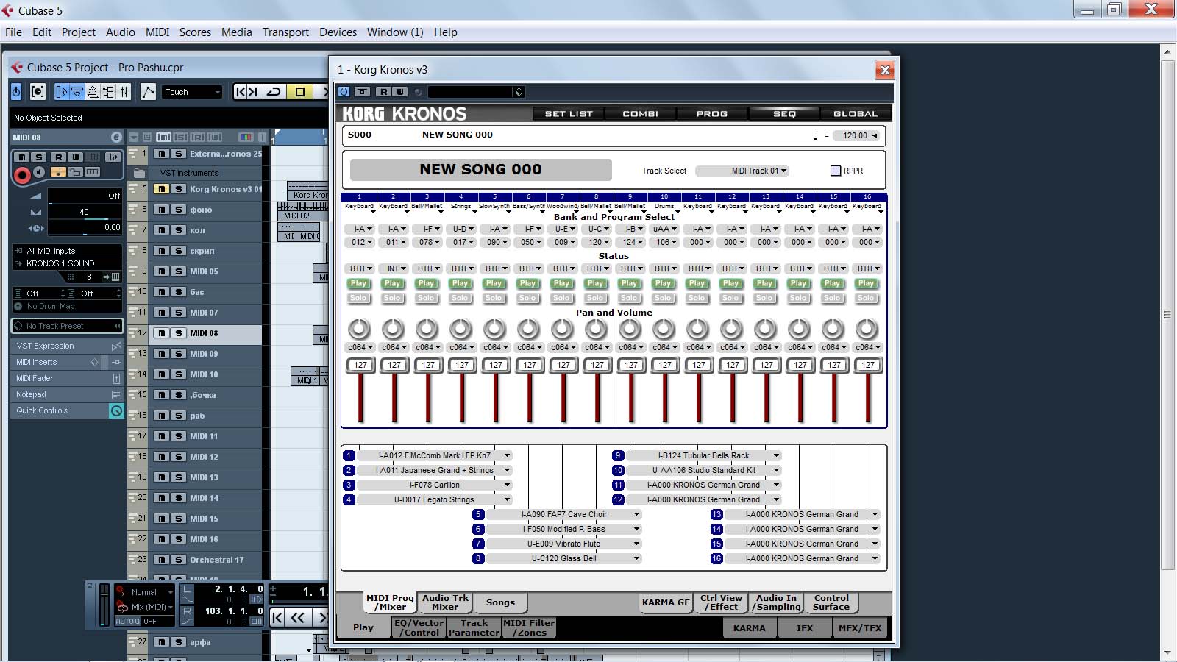Click the rewind button in the transport panel
Viewport: 1177px width, 662px height.
pos(298,618)
